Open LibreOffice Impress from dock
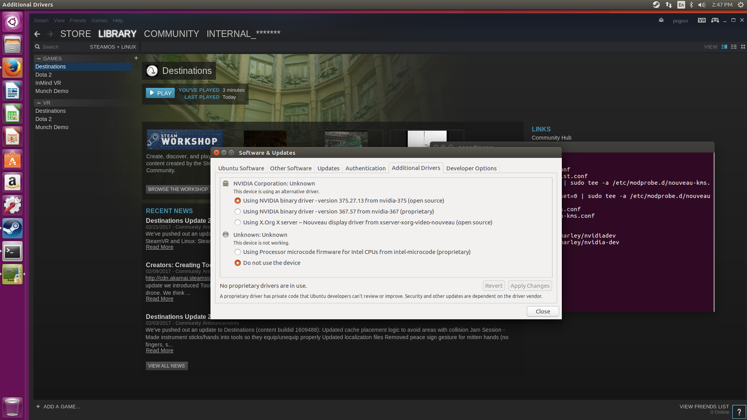 click(x=12, y=136)
